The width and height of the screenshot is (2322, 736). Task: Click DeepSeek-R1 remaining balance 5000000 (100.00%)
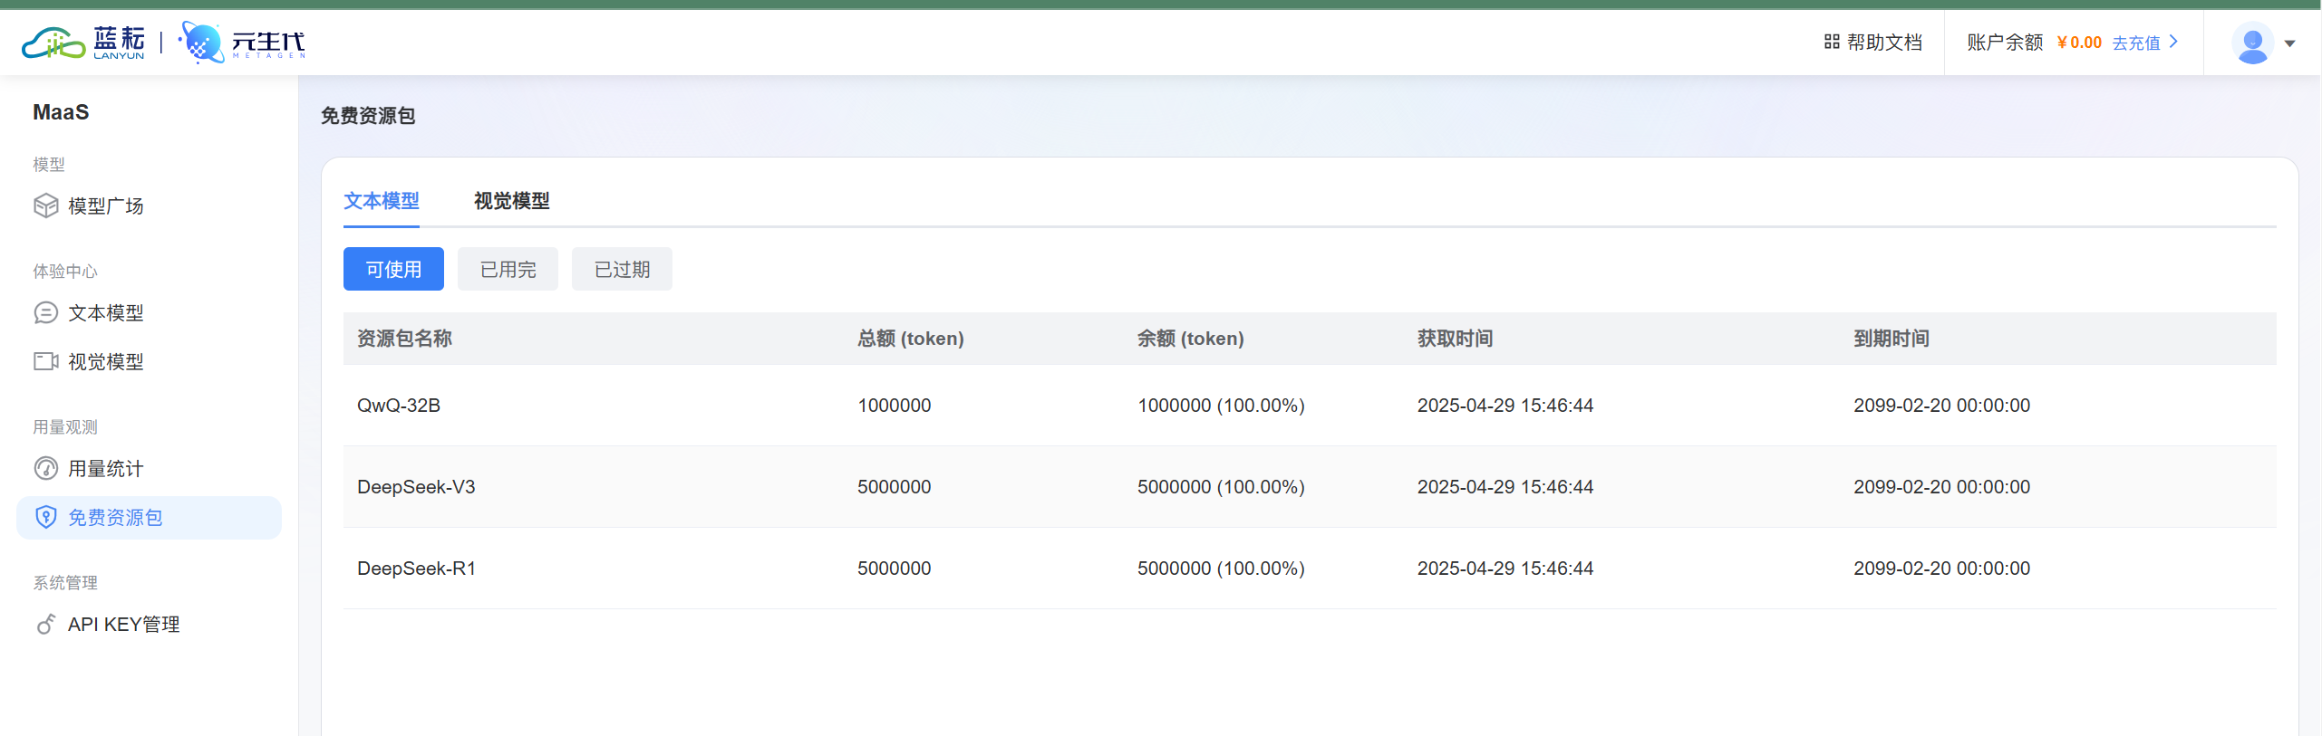[1221, 569]
